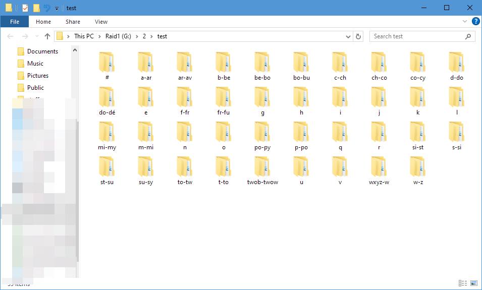Open the 'm-mi' folder
Viewport: 482px width, 290px height.
pos(146,136)
